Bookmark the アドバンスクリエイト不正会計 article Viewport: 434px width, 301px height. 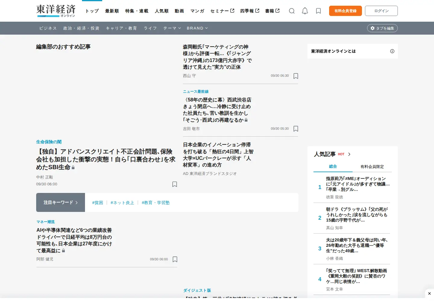coord(175,184)
